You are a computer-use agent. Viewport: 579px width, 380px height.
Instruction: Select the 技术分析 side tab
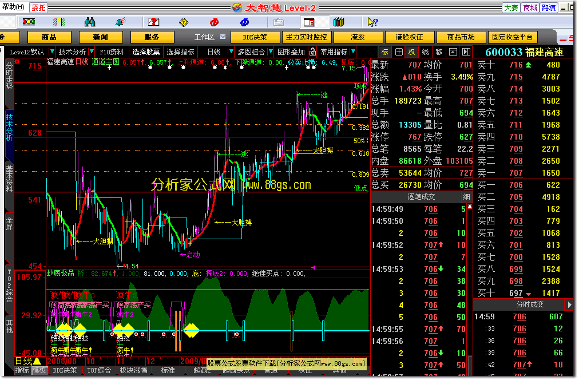point(9,128)
